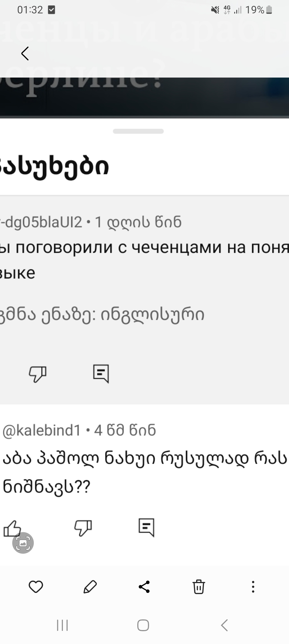Dislike the Russian comment about Chechens
The width and height of the screenshot is (289, 644).
click(37, 374)
